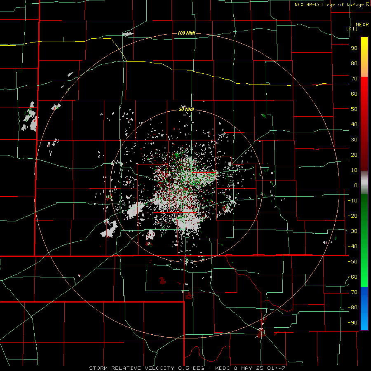
Task: Click the bright green segment near -60
Action: [364, 277]
